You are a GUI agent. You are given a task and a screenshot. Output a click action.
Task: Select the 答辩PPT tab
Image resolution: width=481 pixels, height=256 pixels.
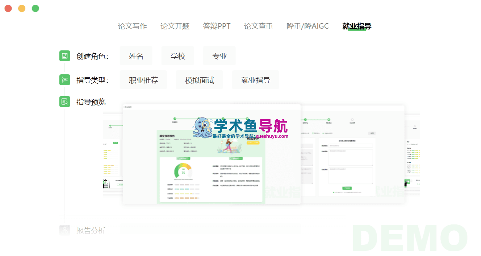tap(217, 26)
